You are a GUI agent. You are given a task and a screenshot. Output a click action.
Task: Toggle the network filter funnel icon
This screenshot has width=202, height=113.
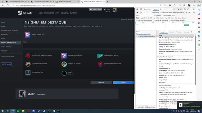click(144, 13)
